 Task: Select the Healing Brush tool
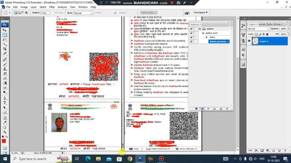5,59
